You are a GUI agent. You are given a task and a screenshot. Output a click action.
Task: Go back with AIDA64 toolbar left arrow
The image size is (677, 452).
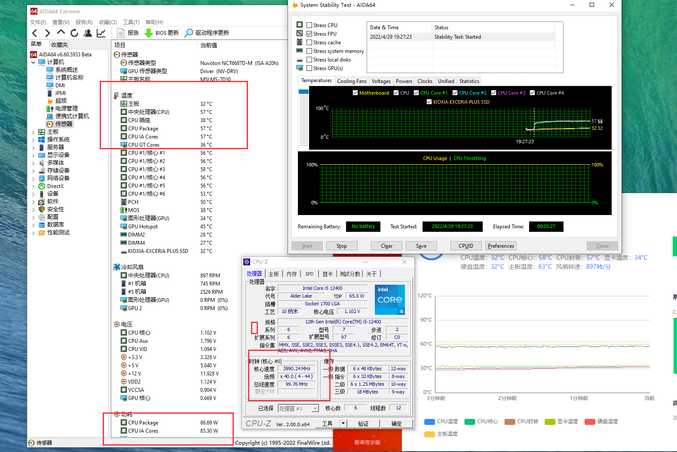35,33
